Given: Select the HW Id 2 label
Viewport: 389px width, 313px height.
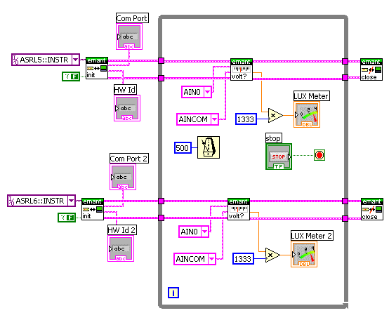Looking at the screenshot, I should (121, 230).
